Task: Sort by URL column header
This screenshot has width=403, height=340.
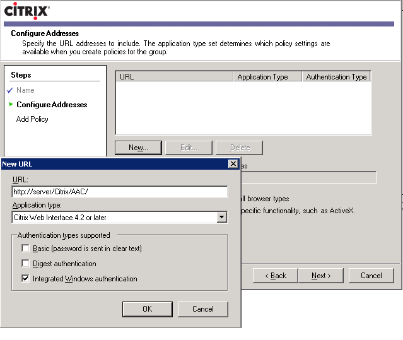Action: [x=175, y=76]
